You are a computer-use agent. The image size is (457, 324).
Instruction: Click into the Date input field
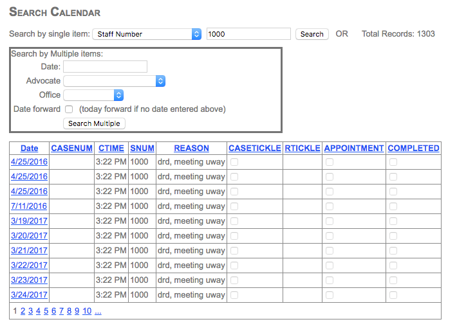105,67
